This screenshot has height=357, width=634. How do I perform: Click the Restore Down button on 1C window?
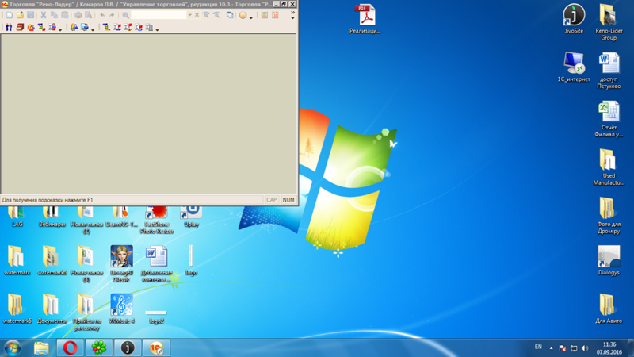(284, 4)
